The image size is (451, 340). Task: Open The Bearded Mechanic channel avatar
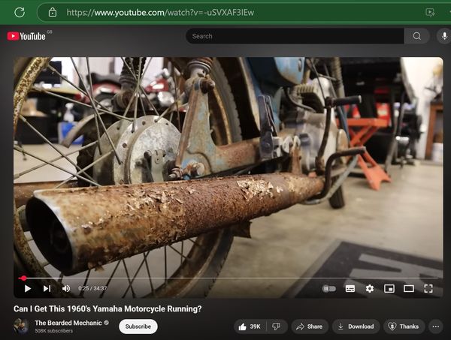[x=21, y=326]
